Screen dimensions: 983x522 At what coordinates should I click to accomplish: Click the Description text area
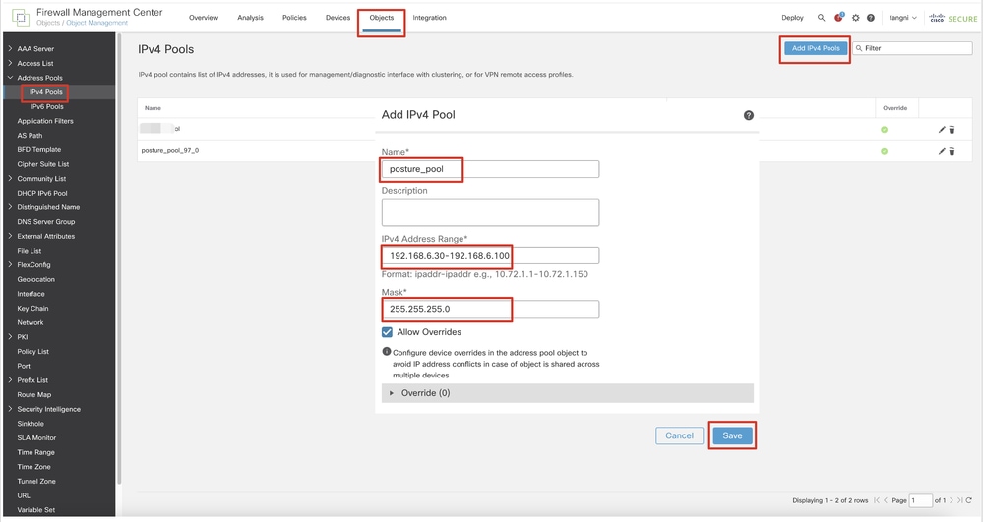[490, 212]
